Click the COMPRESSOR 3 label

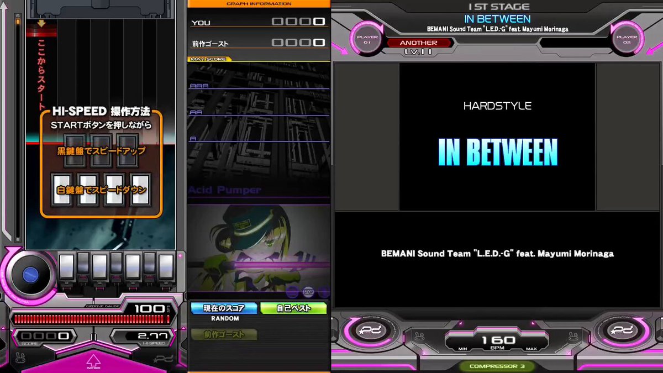tap(497, 366)
